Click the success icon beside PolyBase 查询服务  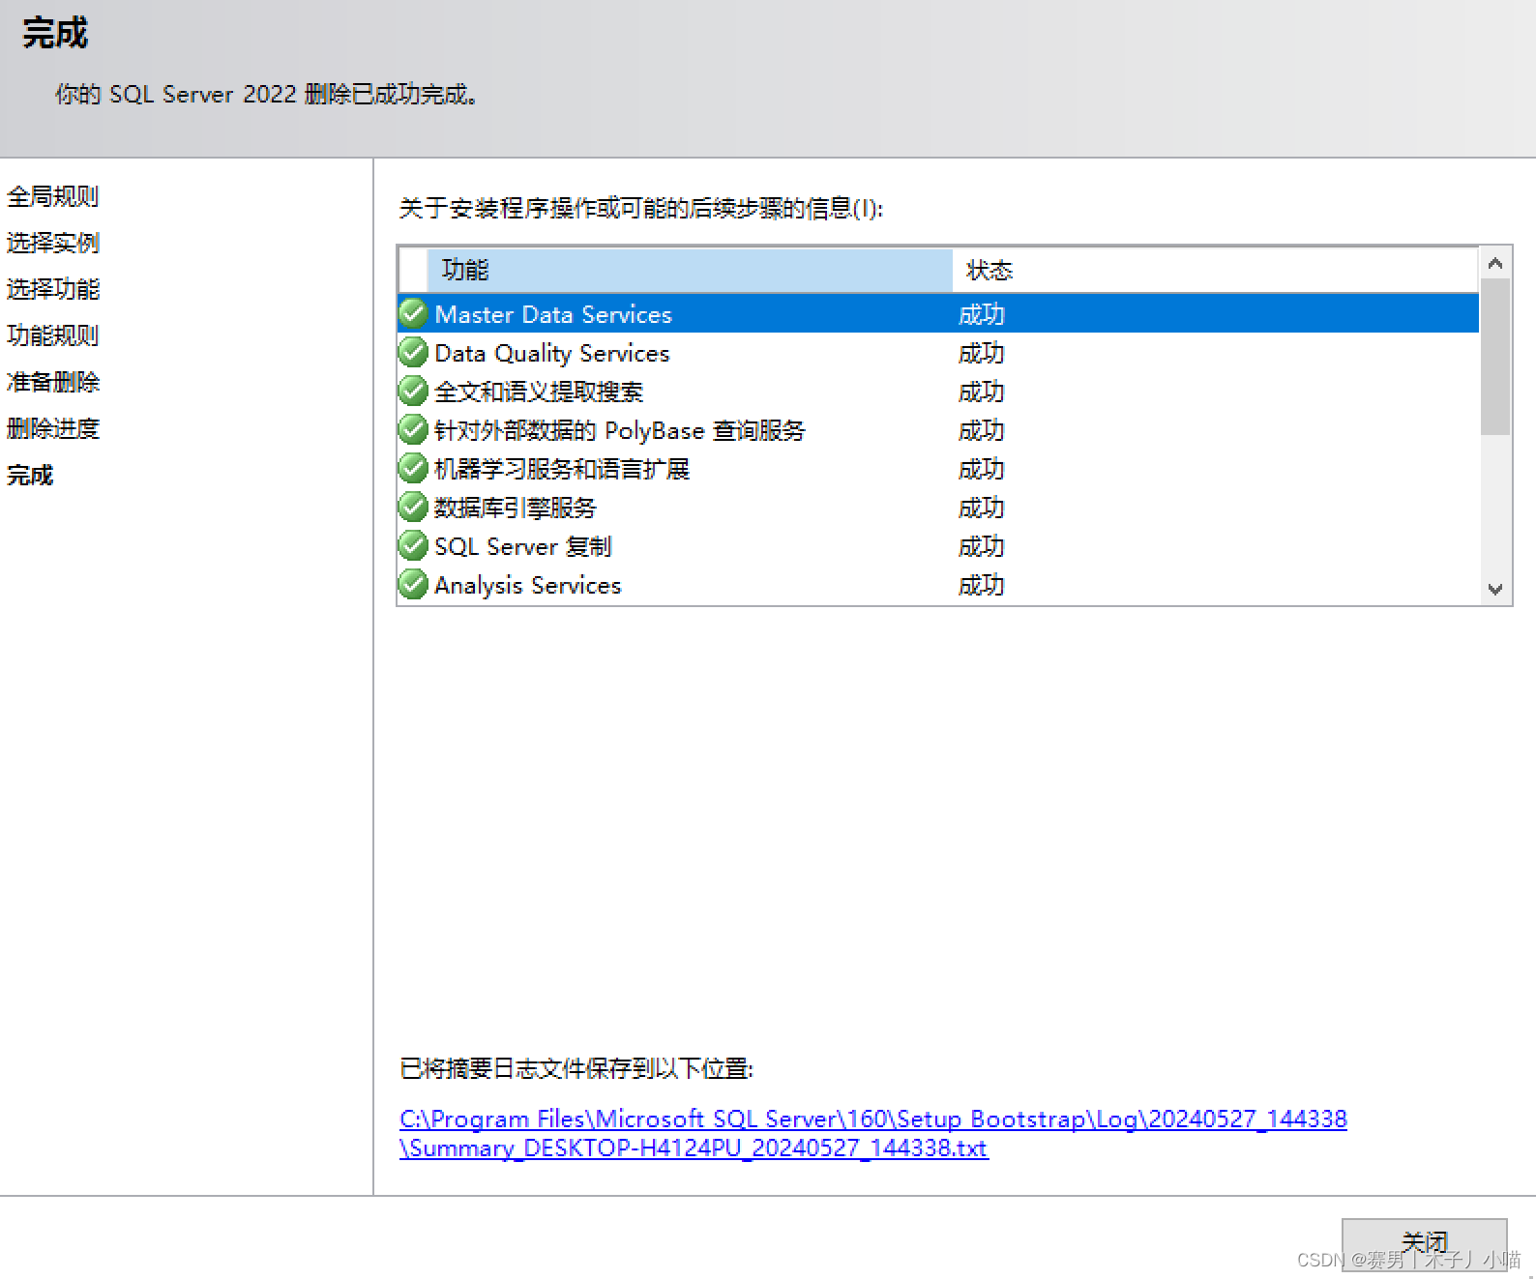coord(413,429)
